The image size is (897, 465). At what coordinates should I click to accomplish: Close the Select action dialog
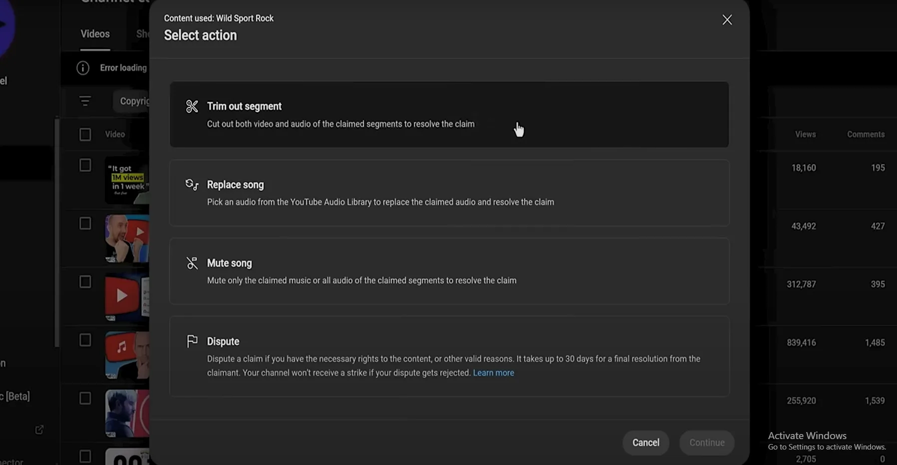727,19
